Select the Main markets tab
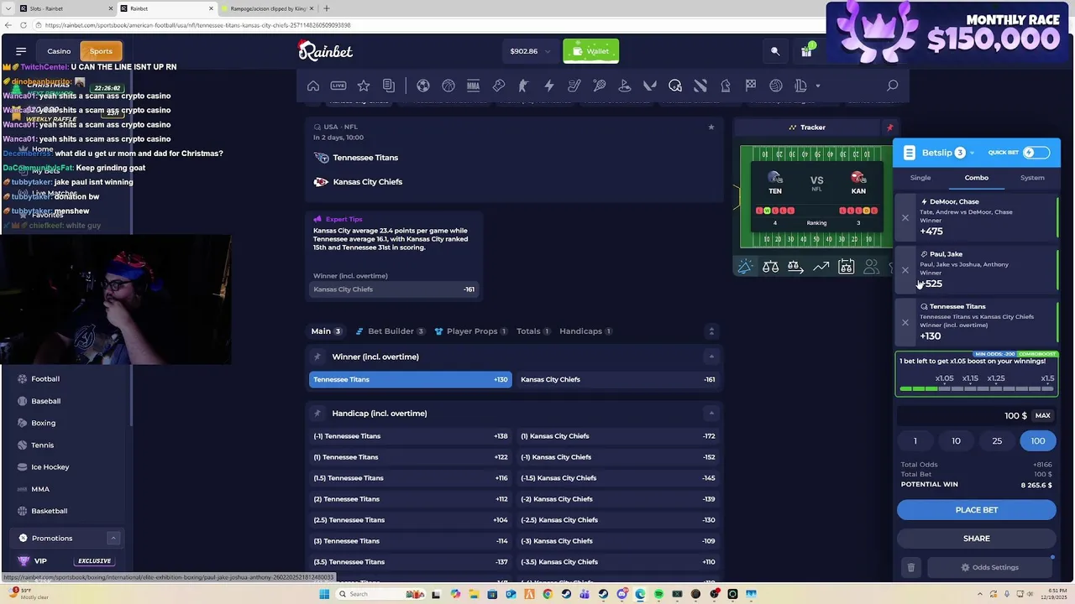 click(x=326, y=331)
